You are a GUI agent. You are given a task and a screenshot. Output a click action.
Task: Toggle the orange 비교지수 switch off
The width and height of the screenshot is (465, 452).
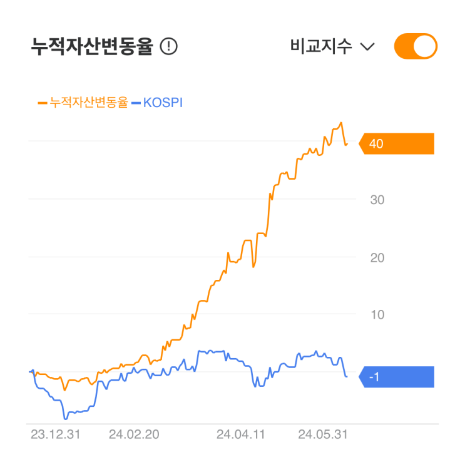pyautogui.click(x=415, y=46)
